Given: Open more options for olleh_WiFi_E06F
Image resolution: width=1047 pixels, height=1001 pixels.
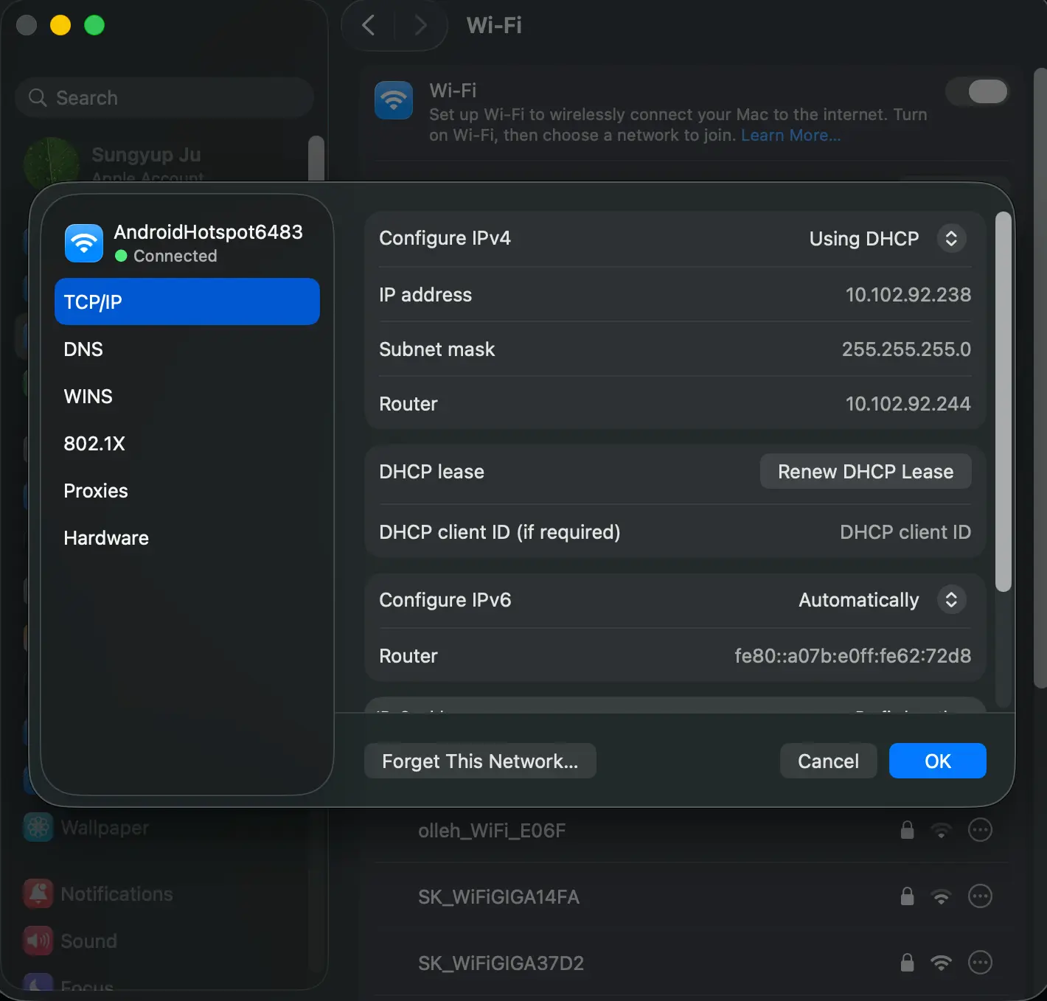Looking at the screenshot, I should (x=981, y=830).
